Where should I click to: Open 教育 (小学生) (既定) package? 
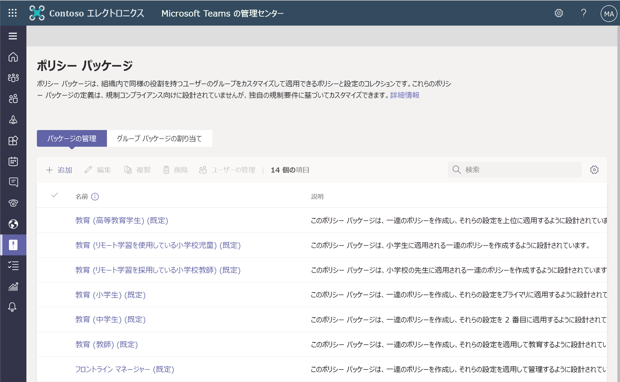click(110, 295)
